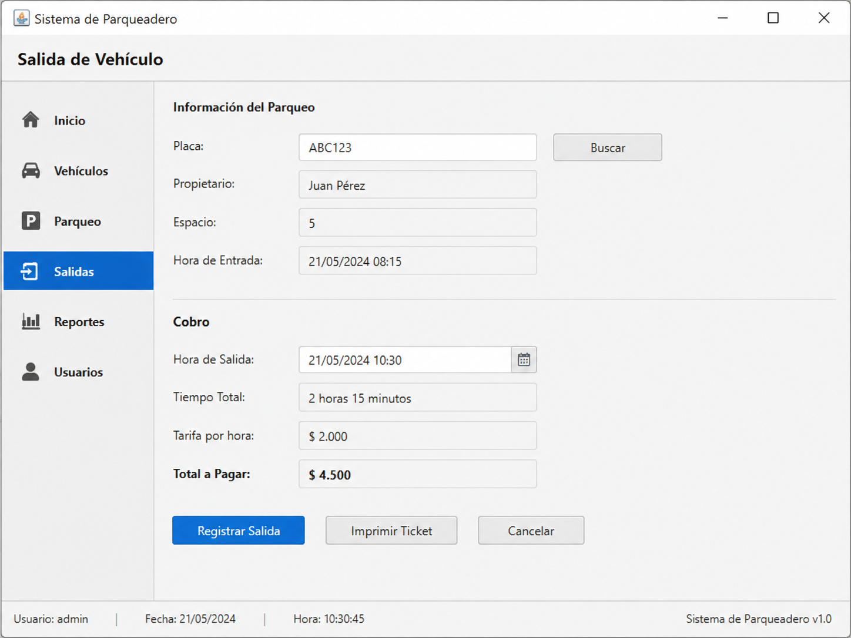Confirm with the Registrar Salida button

[x=239, y=530]
